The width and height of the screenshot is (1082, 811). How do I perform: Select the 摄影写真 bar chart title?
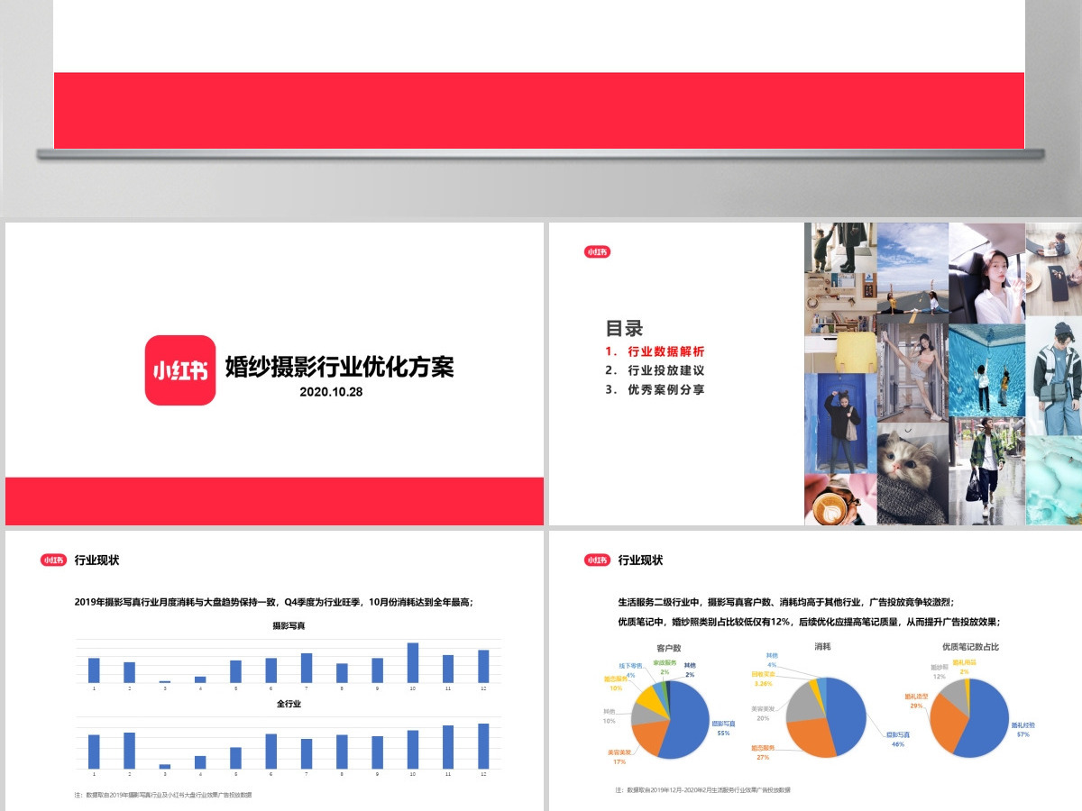pos(289,624)
